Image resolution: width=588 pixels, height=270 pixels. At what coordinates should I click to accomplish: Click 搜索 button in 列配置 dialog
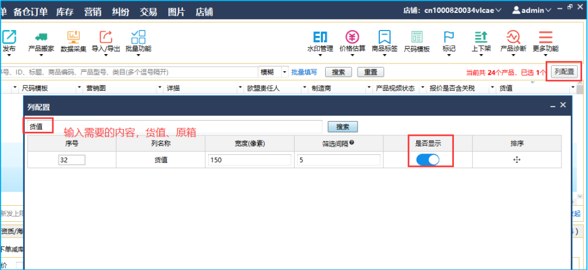[x=343, y=126]
